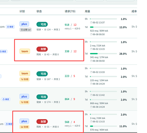Click the text 健康 · 分 174 · 并发 2
The image size is (147, 133).
click(x=48, y=102)
